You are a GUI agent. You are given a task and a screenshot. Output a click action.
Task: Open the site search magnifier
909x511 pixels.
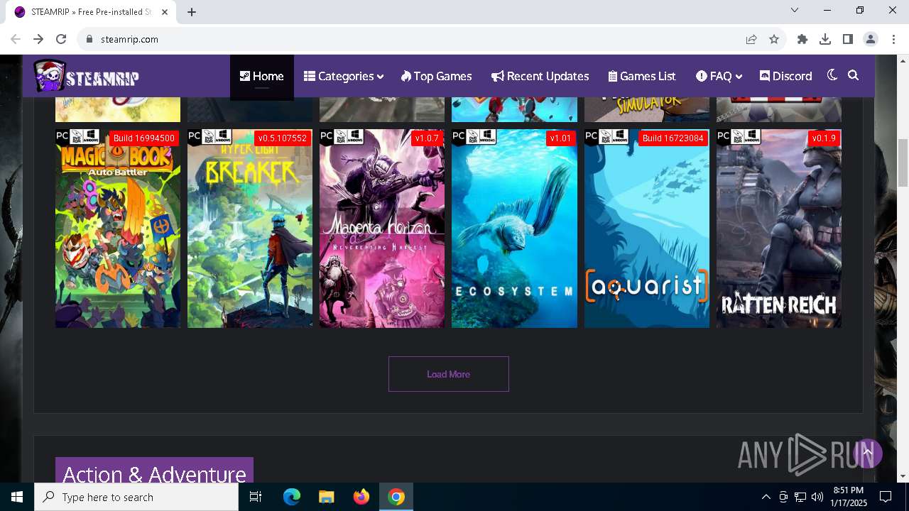coord(854,75)
